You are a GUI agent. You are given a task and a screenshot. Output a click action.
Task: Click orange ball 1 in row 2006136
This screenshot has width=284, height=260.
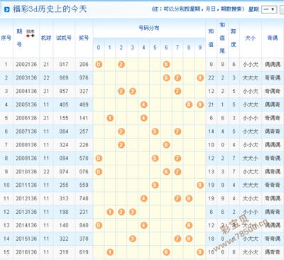(x=110, y=118)
